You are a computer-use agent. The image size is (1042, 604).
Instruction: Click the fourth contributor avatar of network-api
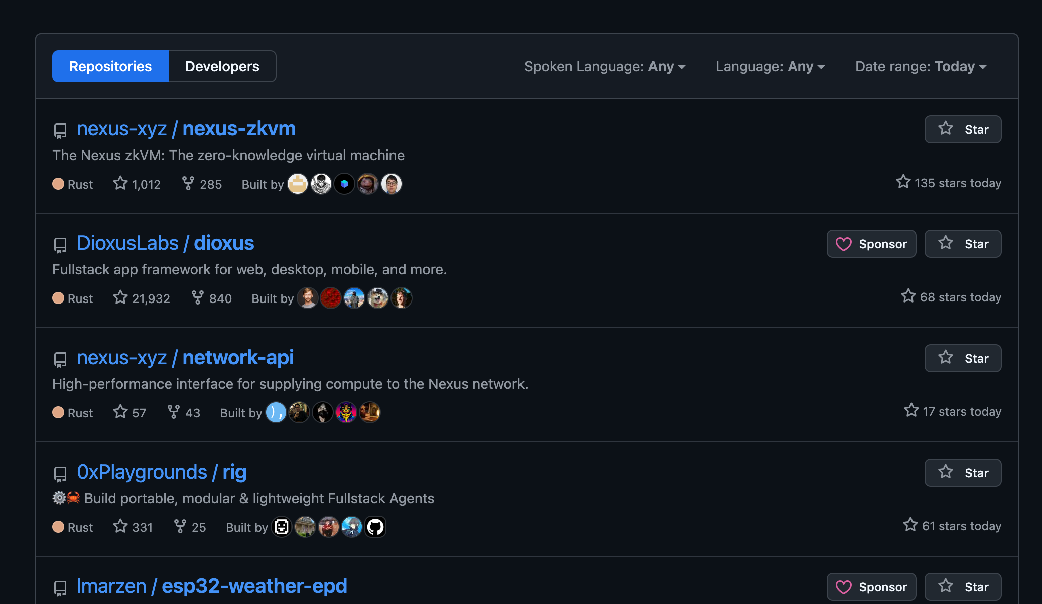(x=346, y=413)
